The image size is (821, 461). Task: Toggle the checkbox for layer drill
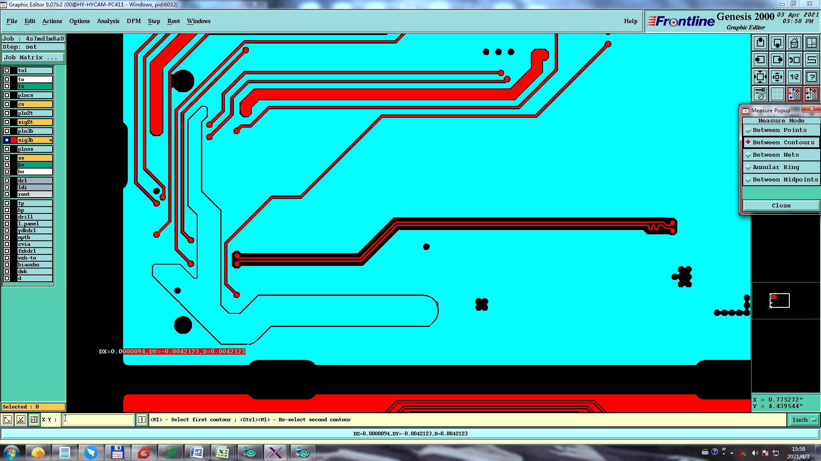[x=7, y=217]
